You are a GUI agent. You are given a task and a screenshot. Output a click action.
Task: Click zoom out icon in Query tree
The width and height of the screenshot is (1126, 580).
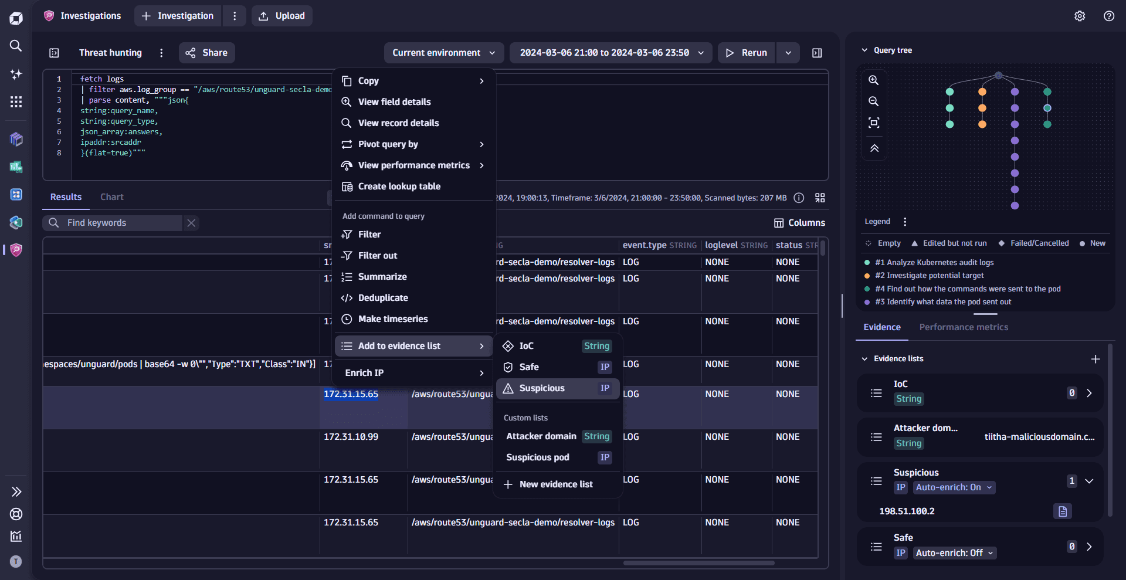pos(874,101)
